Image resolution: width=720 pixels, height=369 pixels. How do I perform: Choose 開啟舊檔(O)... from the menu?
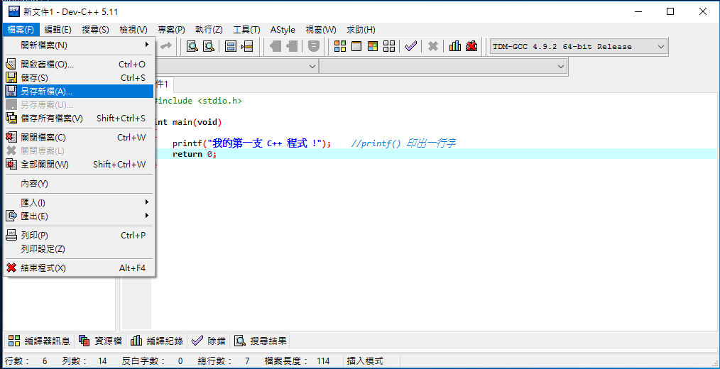click(x=79, y=65)
